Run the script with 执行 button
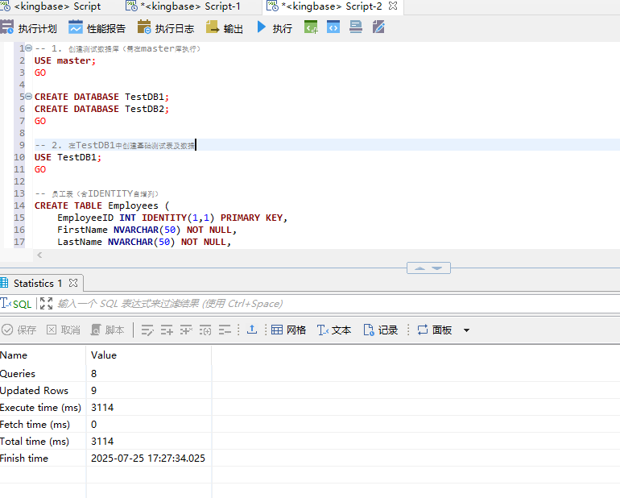 pyautogui.click(x=275, y=28)
